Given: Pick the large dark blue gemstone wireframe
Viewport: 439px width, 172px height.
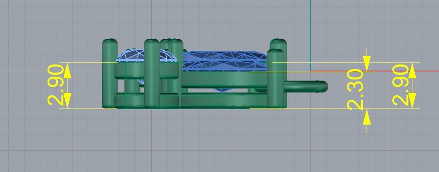Looking at the screenshot, I should (224, 62).
